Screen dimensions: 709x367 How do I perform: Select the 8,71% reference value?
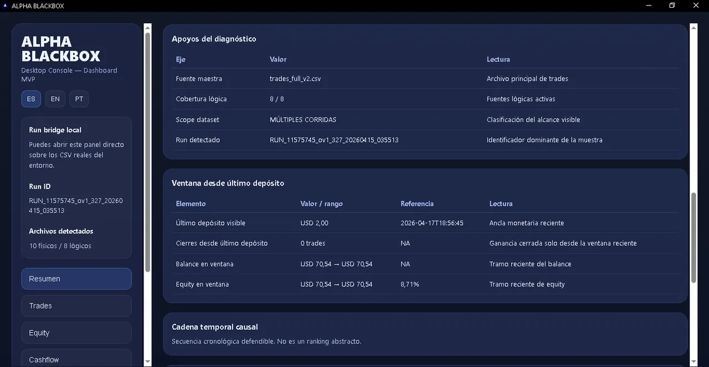click(x=410, y=284)
